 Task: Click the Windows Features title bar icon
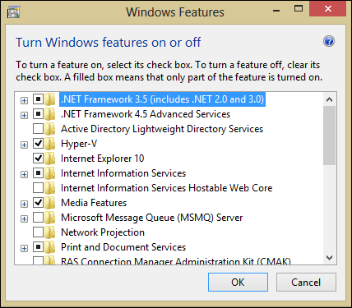[13, 12]
